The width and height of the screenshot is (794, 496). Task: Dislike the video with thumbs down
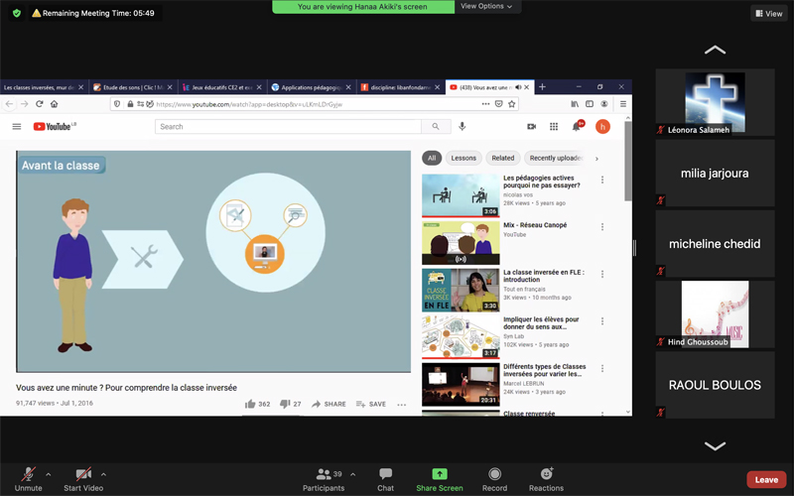[x=290, y=404]
